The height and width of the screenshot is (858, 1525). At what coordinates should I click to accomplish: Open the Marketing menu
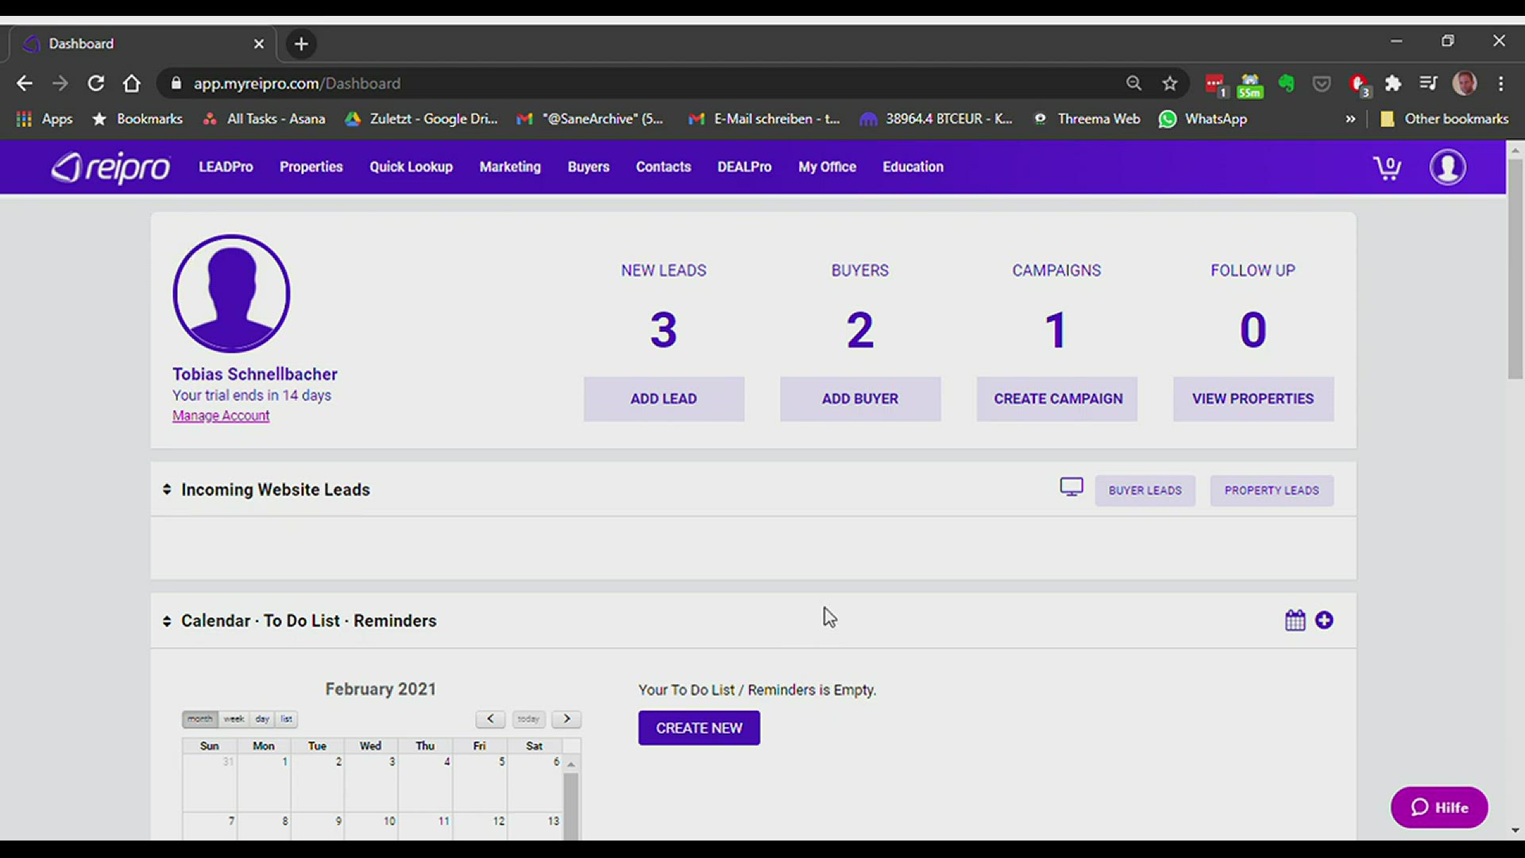pyautogui.click(x=510, y=167)
